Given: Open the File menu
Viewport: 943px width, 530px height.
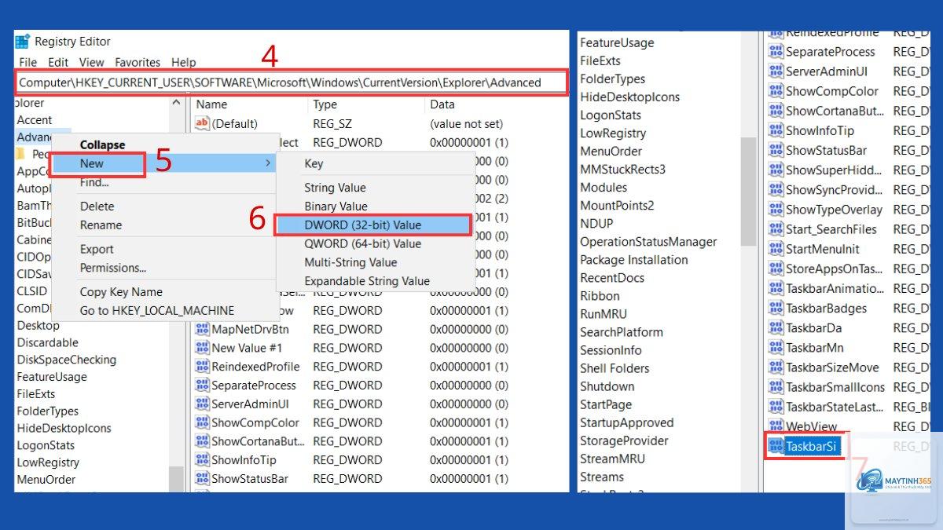Looking at the screenshot, I should 28,62.
